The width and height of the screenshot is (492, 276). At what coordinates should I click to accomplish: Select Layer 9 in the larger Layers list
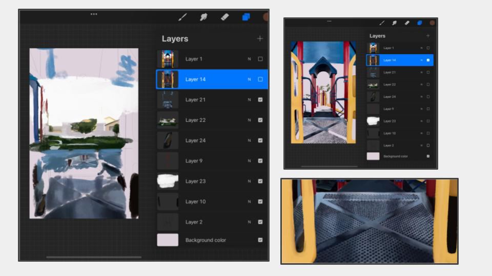click(x=205, y=161)
